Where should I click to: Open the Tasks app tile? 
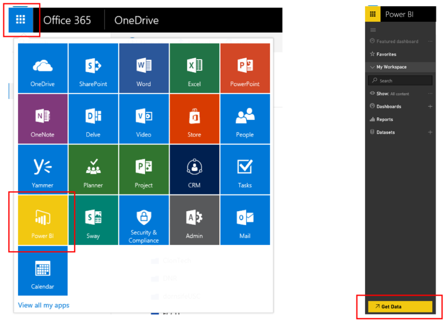pyautogui.click(x=245, y=170)
